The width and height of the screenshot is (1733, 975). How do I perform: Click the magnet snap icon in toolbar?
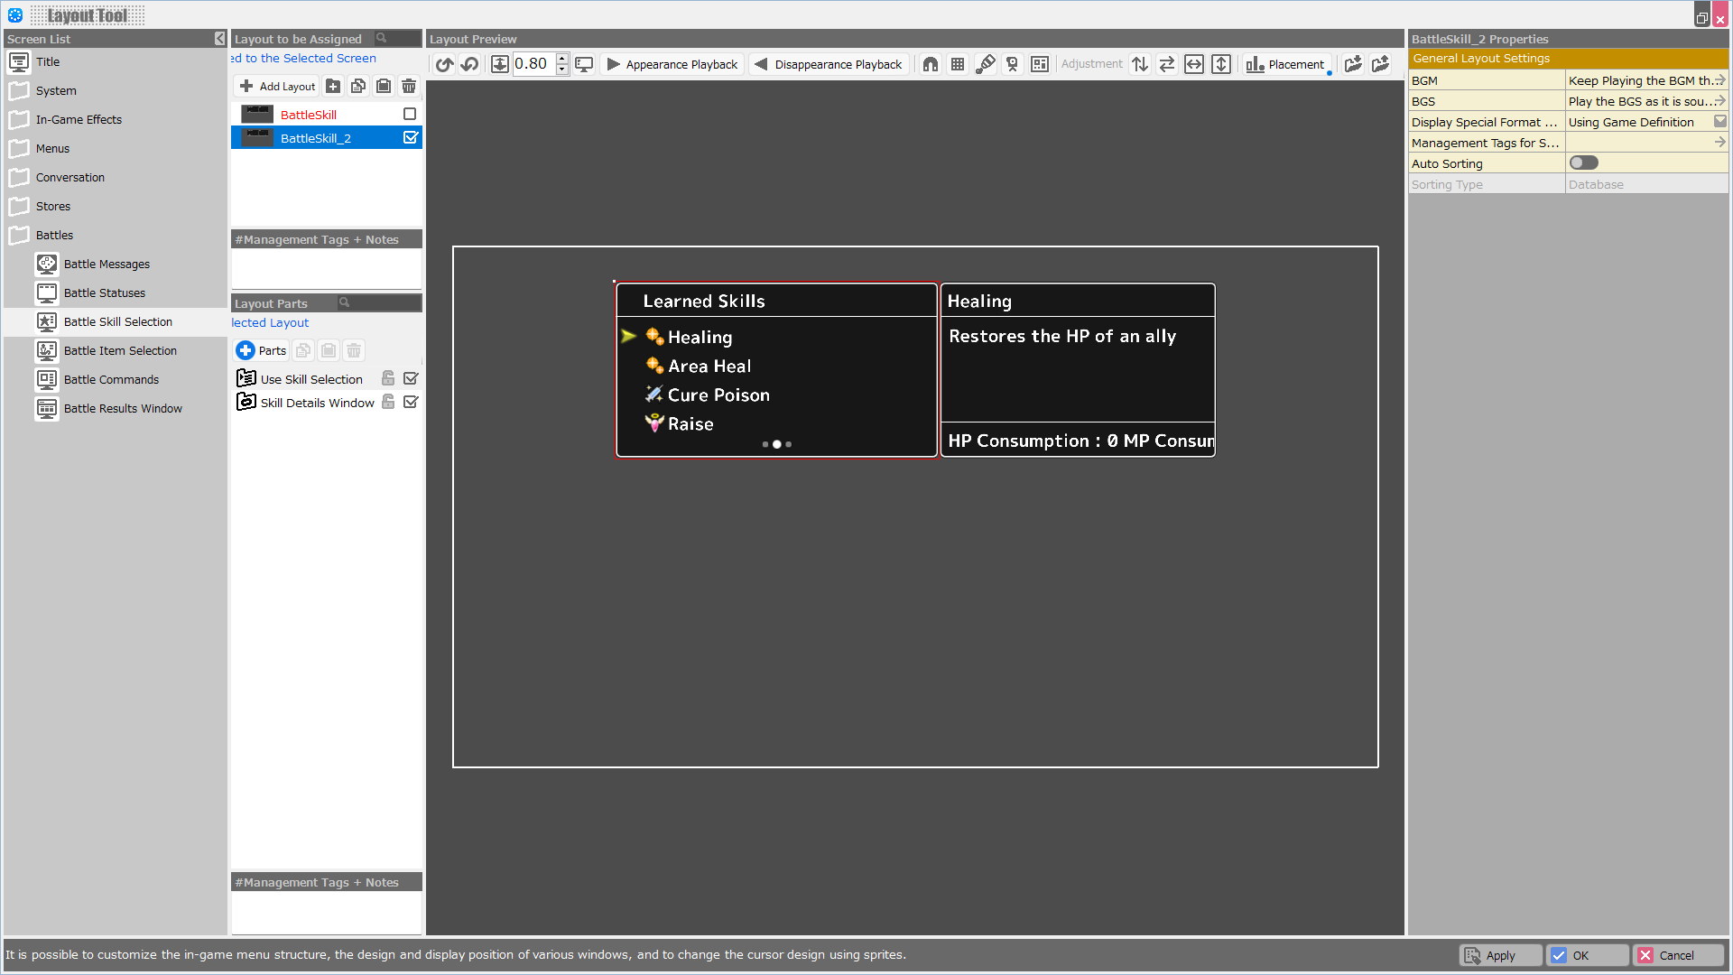(931, 64)
